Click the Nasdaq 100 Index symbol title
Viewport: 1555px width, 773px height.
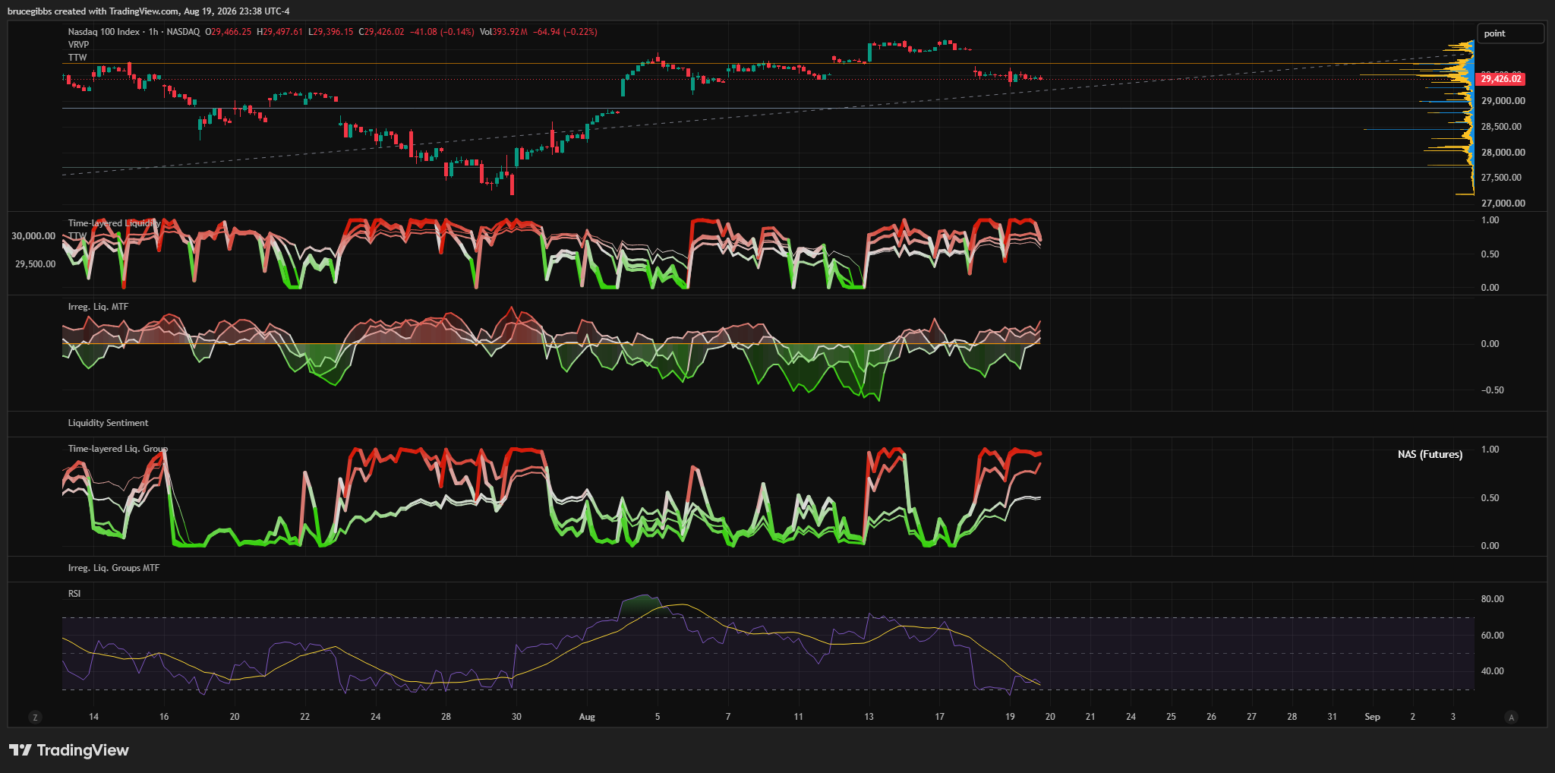pos(104,32)
